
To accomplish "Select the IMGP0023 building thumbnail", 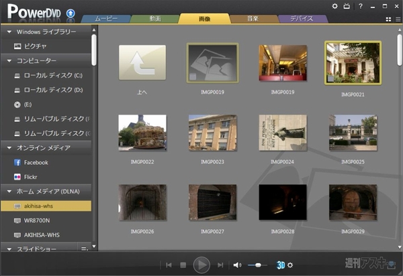I will pyautogui.click(x=212, y=133).
